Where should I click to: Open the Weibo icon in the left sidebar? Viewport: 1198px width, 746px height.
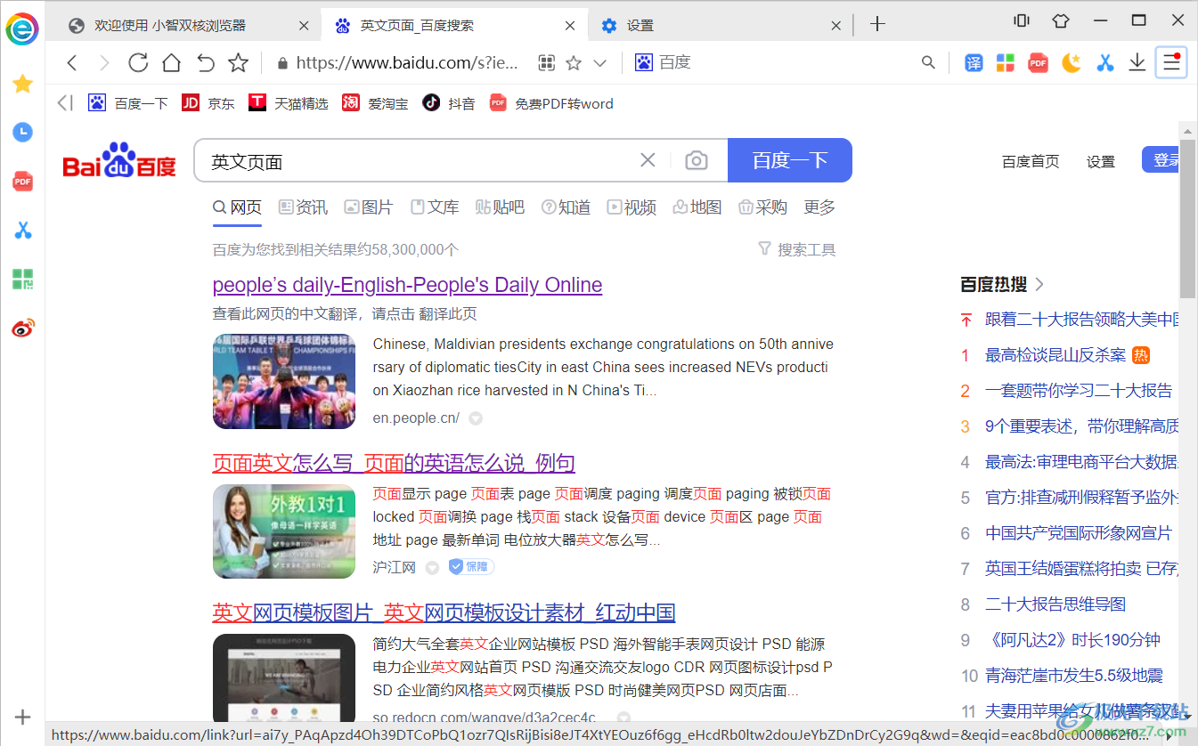point(22,328)
